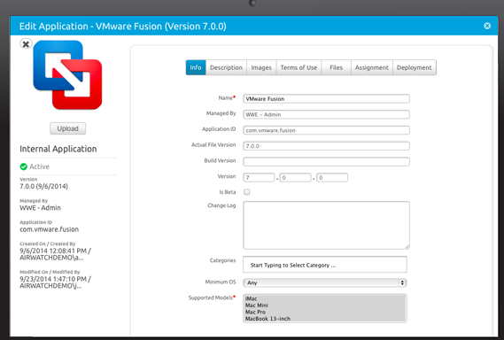
Task: Switch to the Description tab
Action: pos(226,67)
